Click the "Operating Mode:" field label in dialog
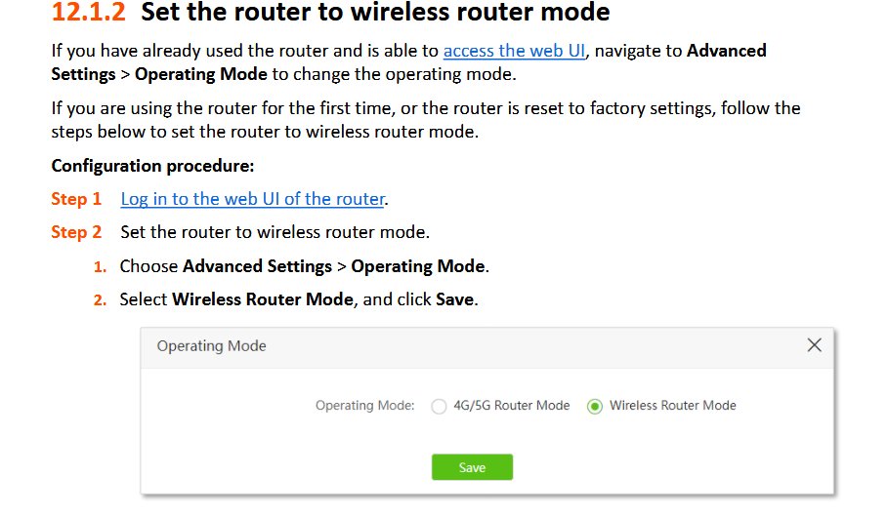 pyautogui.click(x=364, y=406)
